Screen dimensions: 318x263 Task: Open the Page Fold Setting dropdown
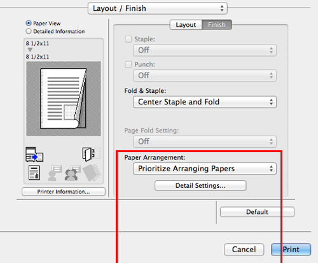205,141
